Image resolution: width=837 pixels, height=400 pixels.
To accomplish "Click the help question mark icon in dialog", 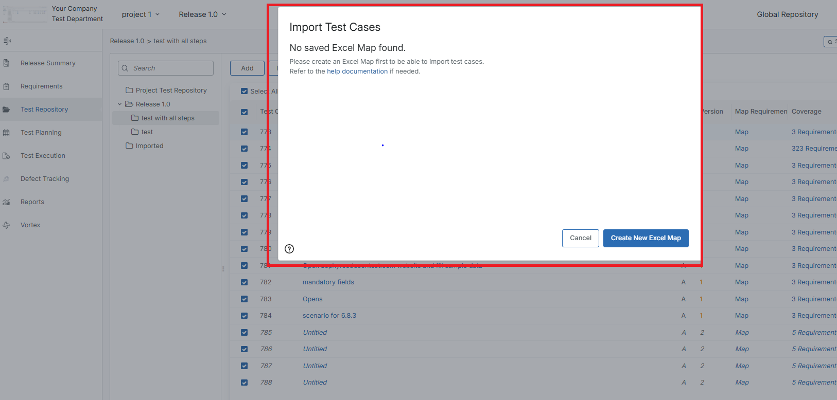I will 289,249.
